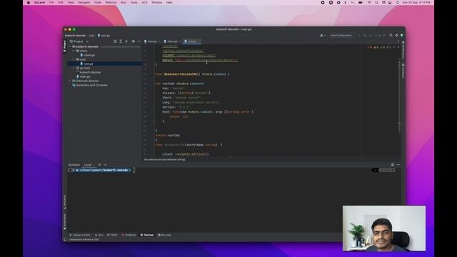Open the Tools menu
Screen dimensions: 457x257
(134, 3)
